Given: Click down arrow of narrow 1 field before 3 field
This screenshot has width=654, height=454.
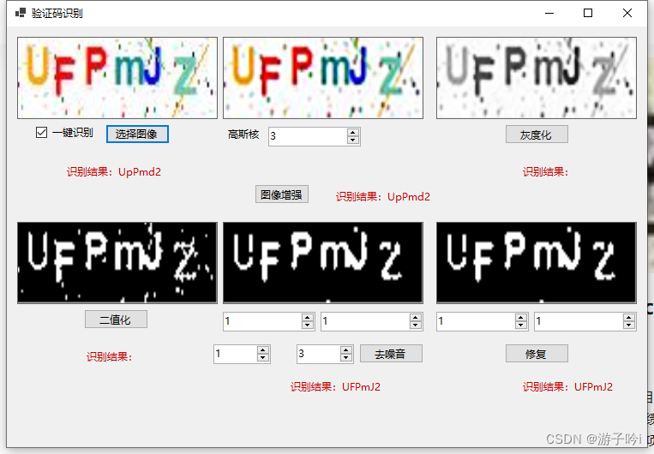Looking at the screenshot, I should [x=263, y=358].
